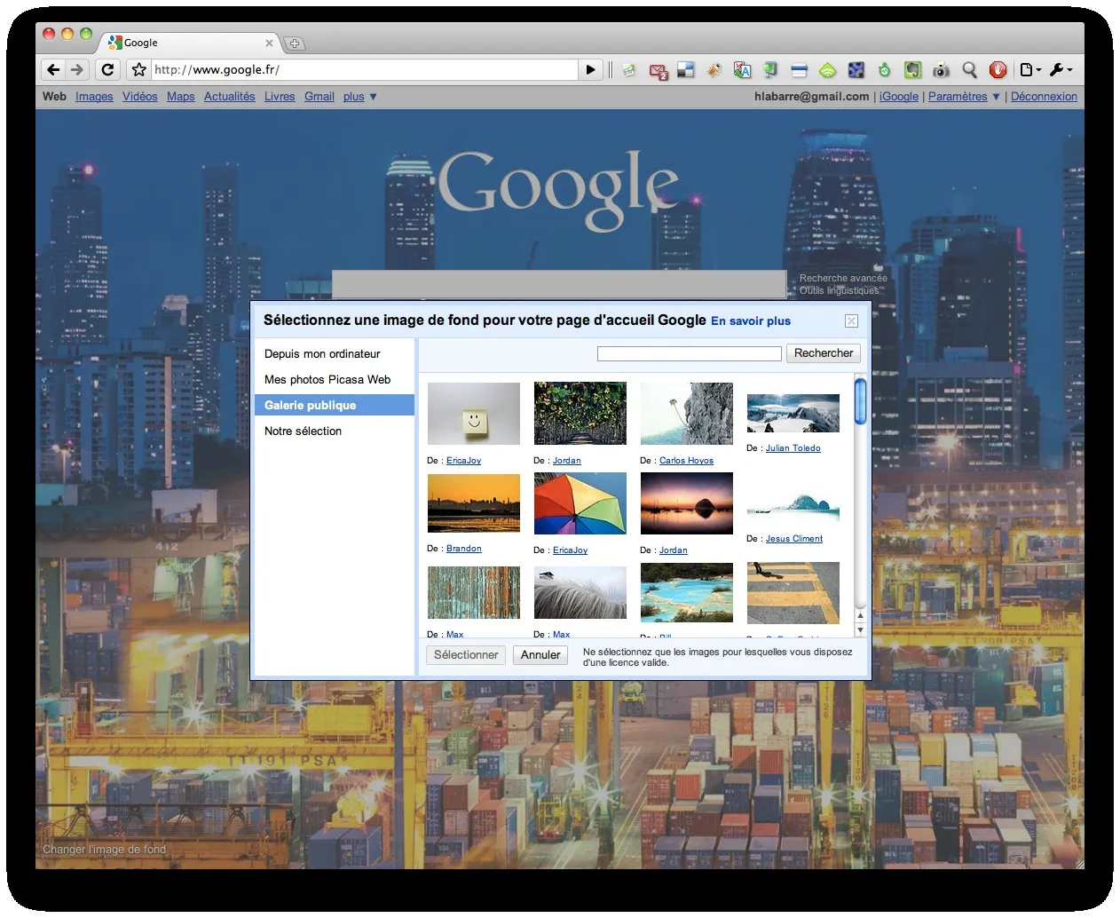
Task: Open the wrench tools menu
Action: coord(1061,69)
